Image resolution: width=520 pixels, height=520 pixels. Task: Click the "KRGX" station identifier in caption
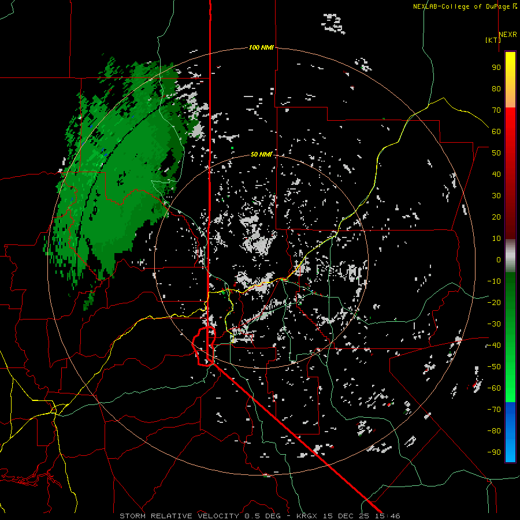[307, 516]
